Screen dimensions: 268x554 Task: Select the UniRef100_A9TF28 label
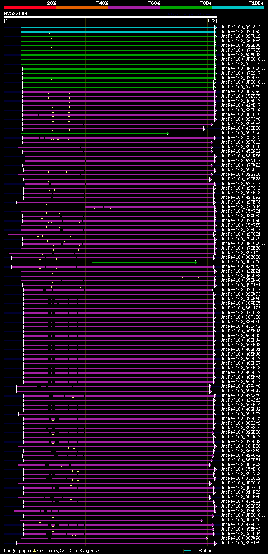pos(240,179)
